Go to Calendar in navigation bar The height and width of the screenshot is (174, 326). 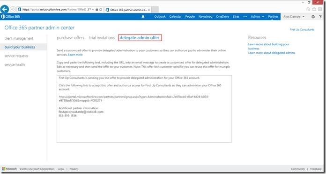pyautogui.click(x=175, y=17)
